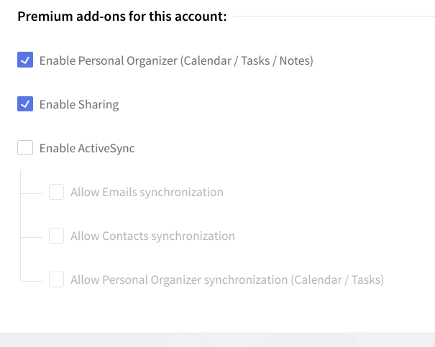Click tree connector line before Allow Emails checkbox
Viewport: 435px width, 347px height.
click(x=33, y=193)
